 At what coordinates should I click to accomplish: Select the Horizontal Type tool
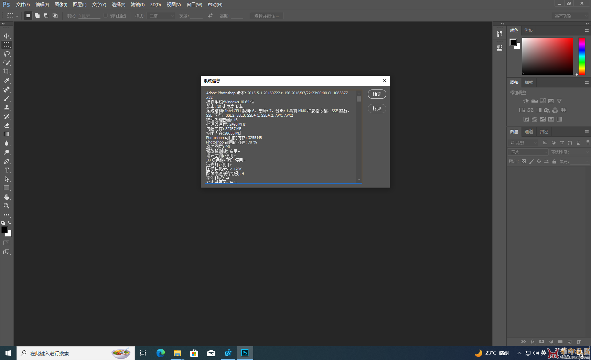click(7, 170)
